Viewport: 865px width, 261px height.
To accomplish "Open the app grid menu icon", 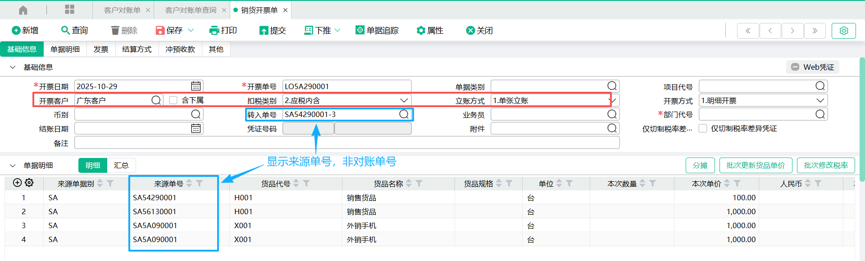I will [x=70, y=9].
